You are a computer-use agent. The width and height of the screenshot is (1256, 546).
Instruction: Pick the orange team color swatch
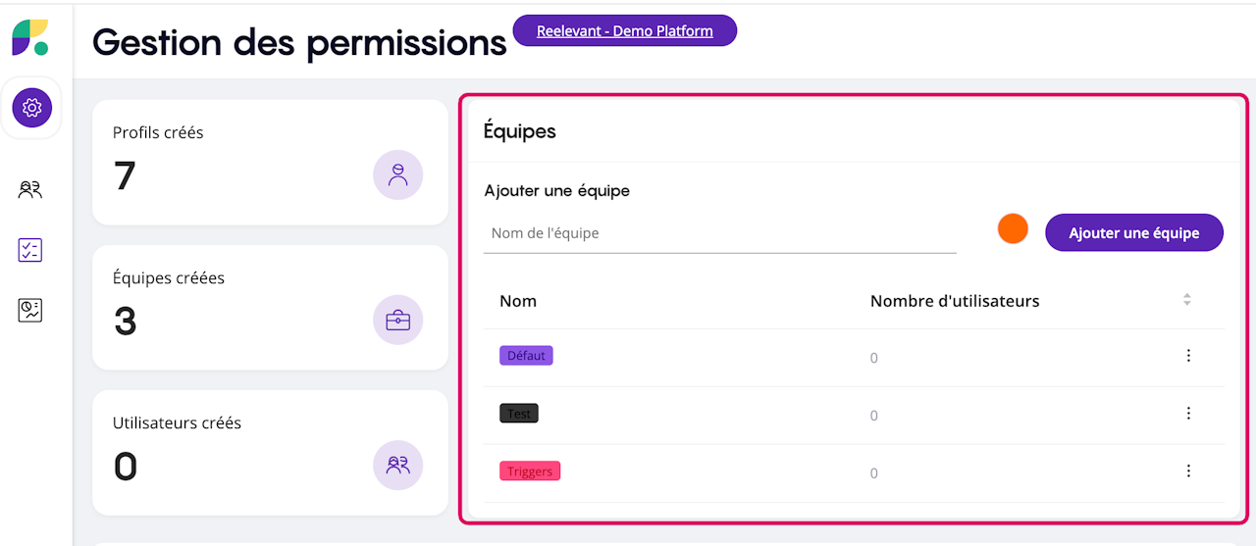(1013, 228)
